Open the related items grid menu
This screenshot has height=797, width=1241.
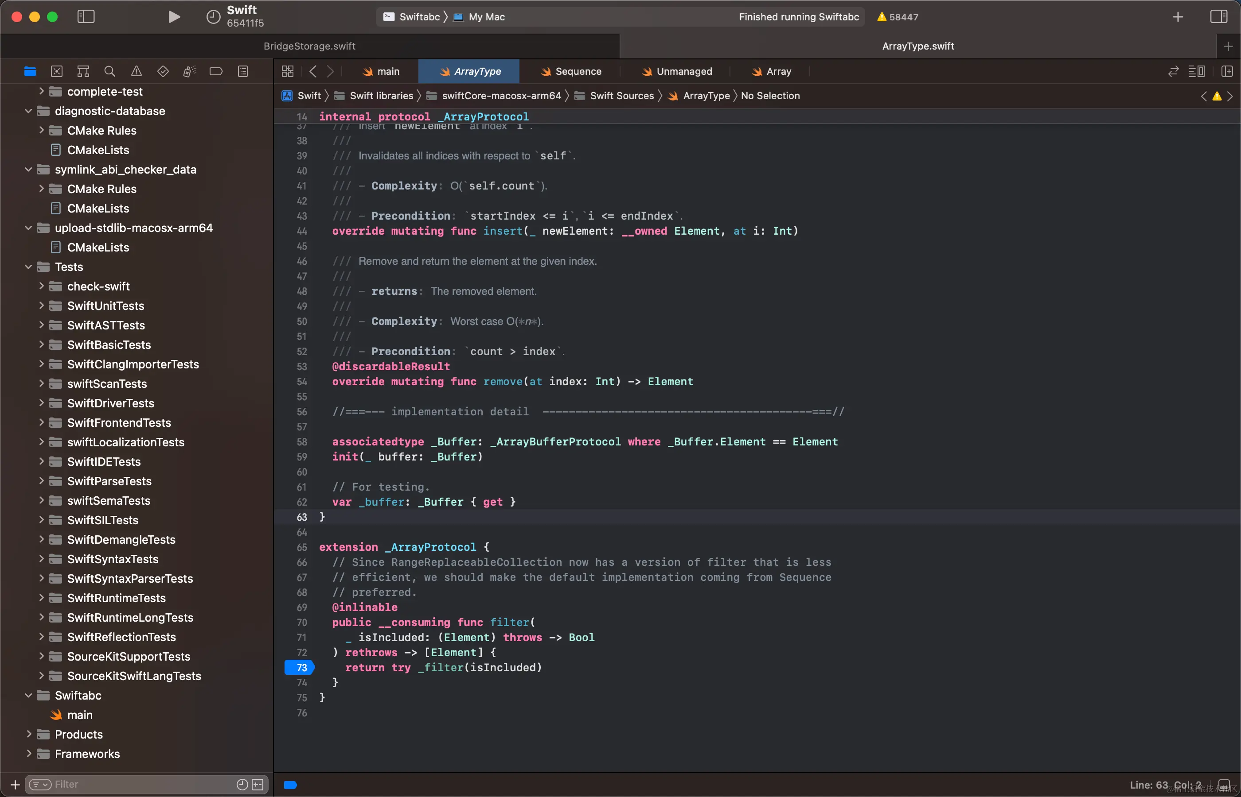pos(288,71)
